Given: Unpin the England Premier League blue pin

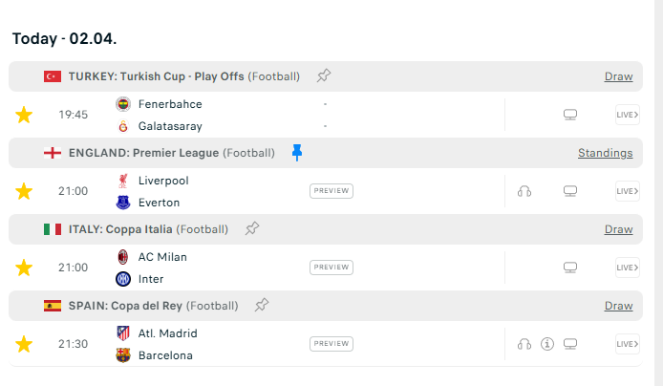Looking at the screenshot, I should (297, 152).
